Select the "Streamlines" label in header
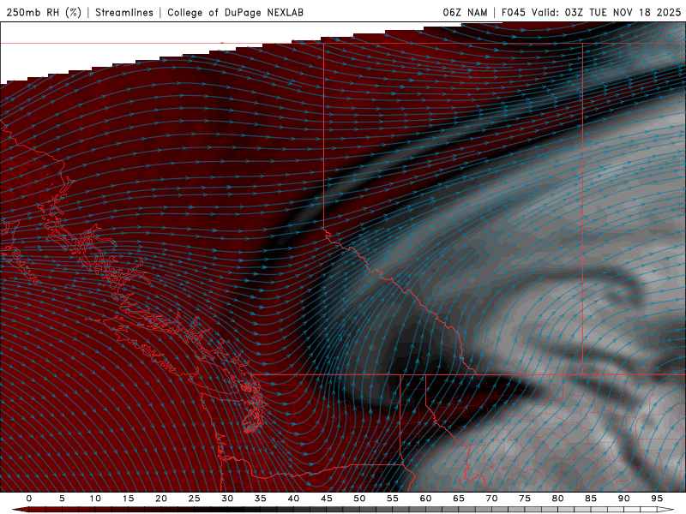Image resolution: width=686 pixels, height=514 pixels. 124,12
